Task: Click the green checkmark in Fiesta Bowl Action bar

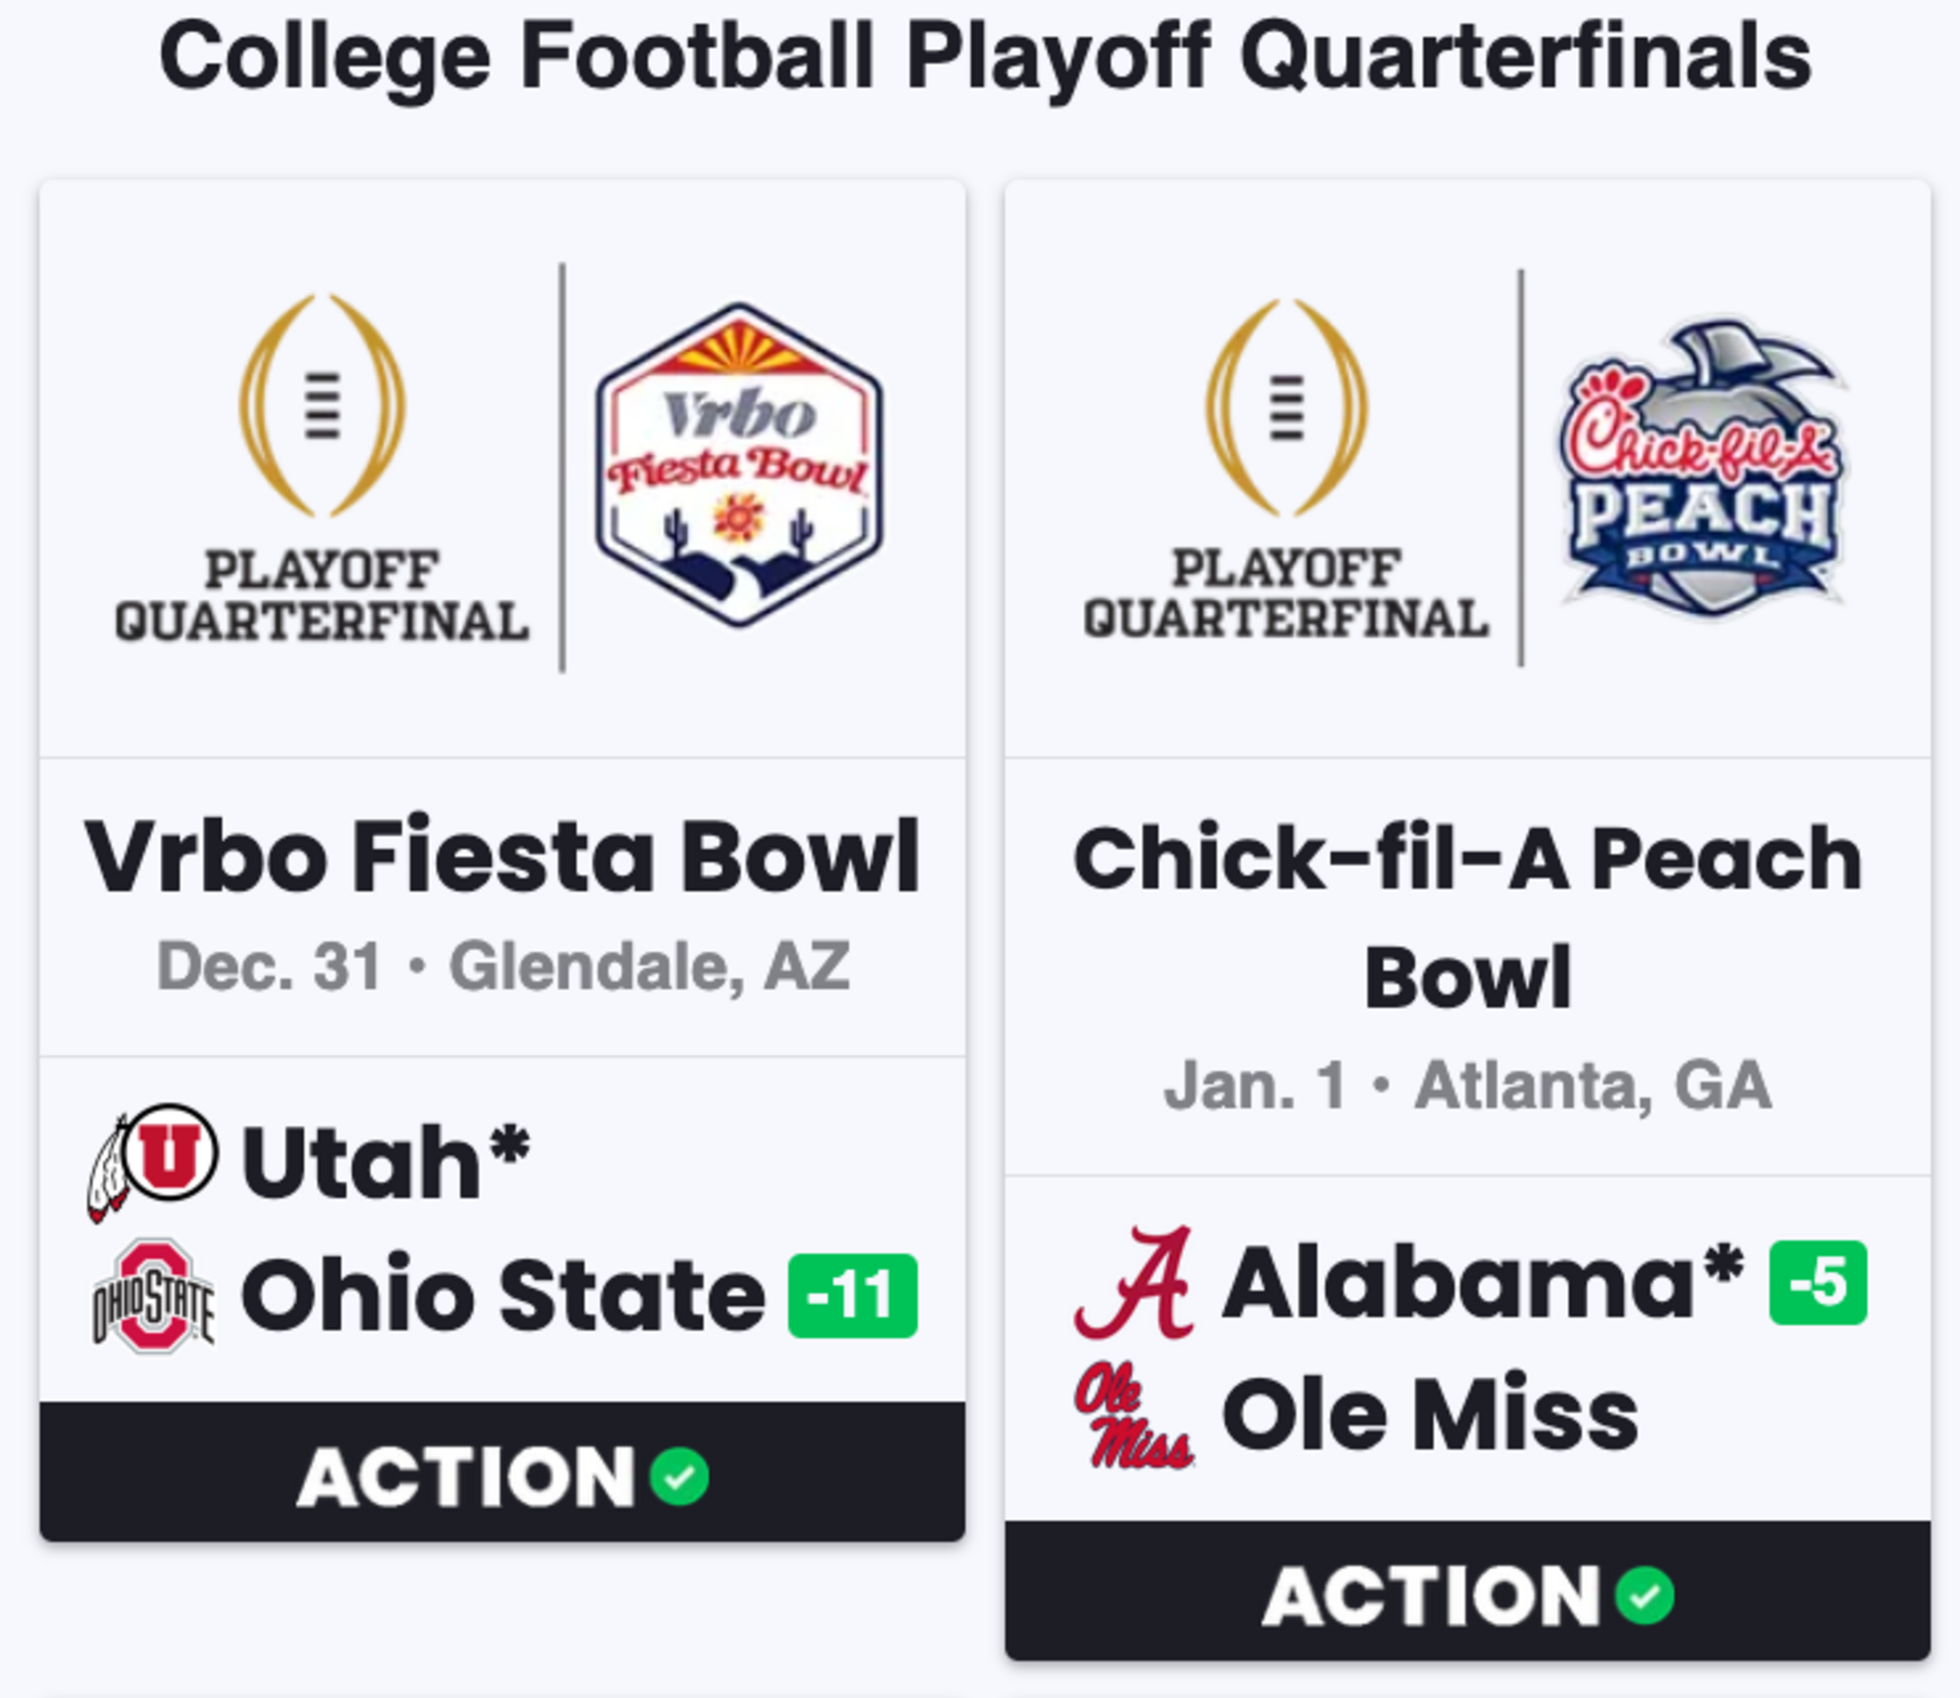Action: [680, 1476]
